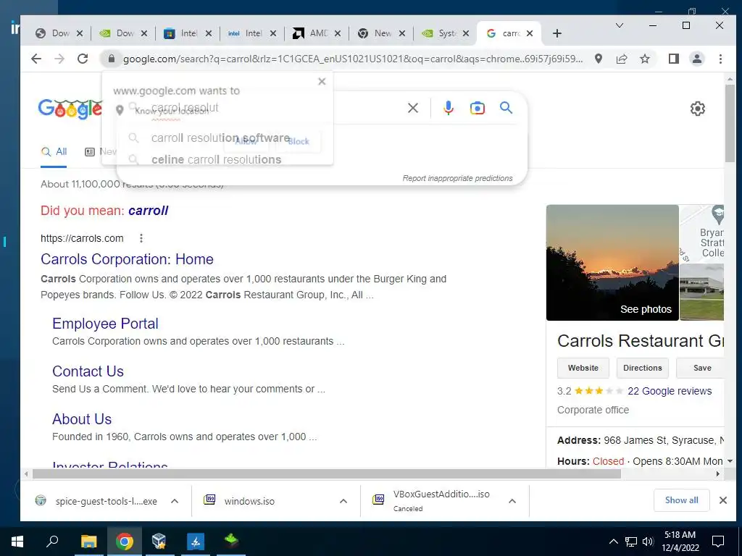Share this page with the share icon
742x556 pixels.
[x=622, y=59]
